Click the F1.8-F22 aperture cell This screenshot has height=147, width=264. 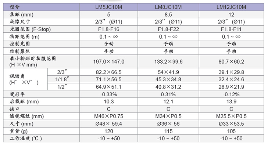click(x=169, y=29)
